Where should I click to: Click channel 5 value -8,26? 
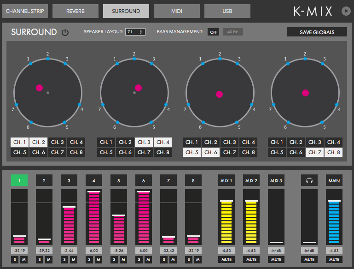pos(118,251)
